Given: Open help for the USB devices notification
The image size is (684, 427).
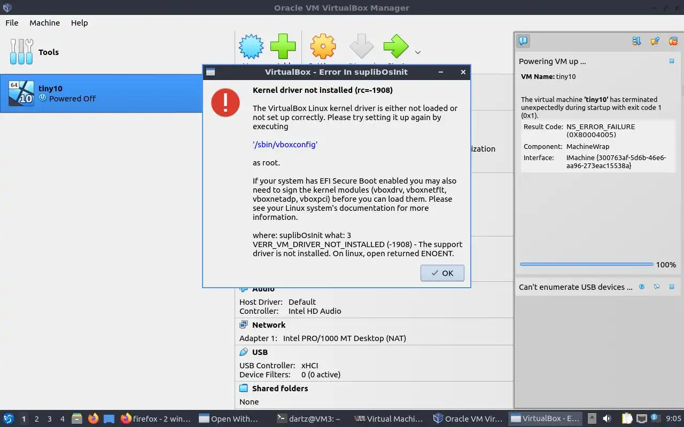Looking at the screenshot, I should click(642, 287).
